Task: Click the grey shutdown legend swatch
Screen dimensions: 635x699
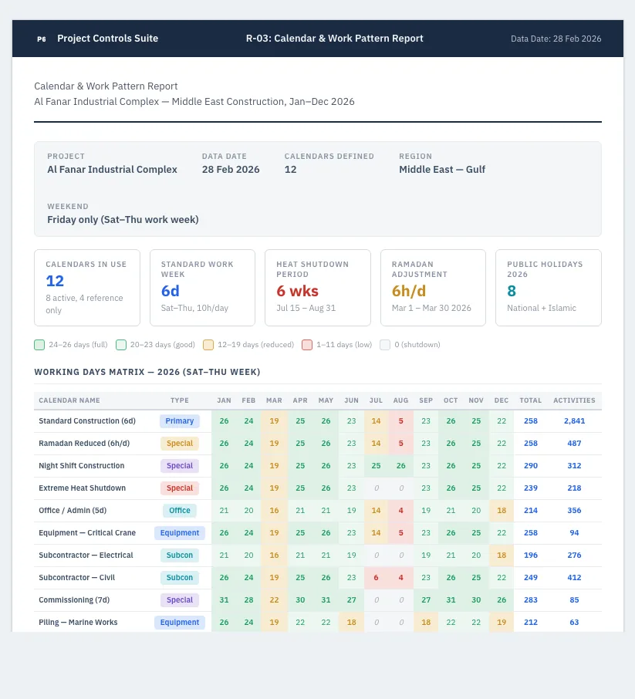Action: tap(385, 345)
